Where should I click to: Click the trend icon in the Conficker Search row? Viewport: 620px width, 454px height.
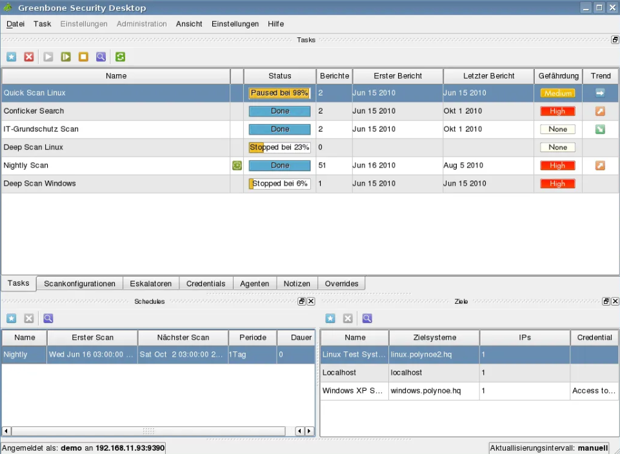[x=600, y=111]
